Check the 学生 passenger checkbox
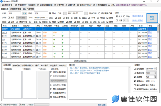The image size is (161, 106). [x=124, y=16]
